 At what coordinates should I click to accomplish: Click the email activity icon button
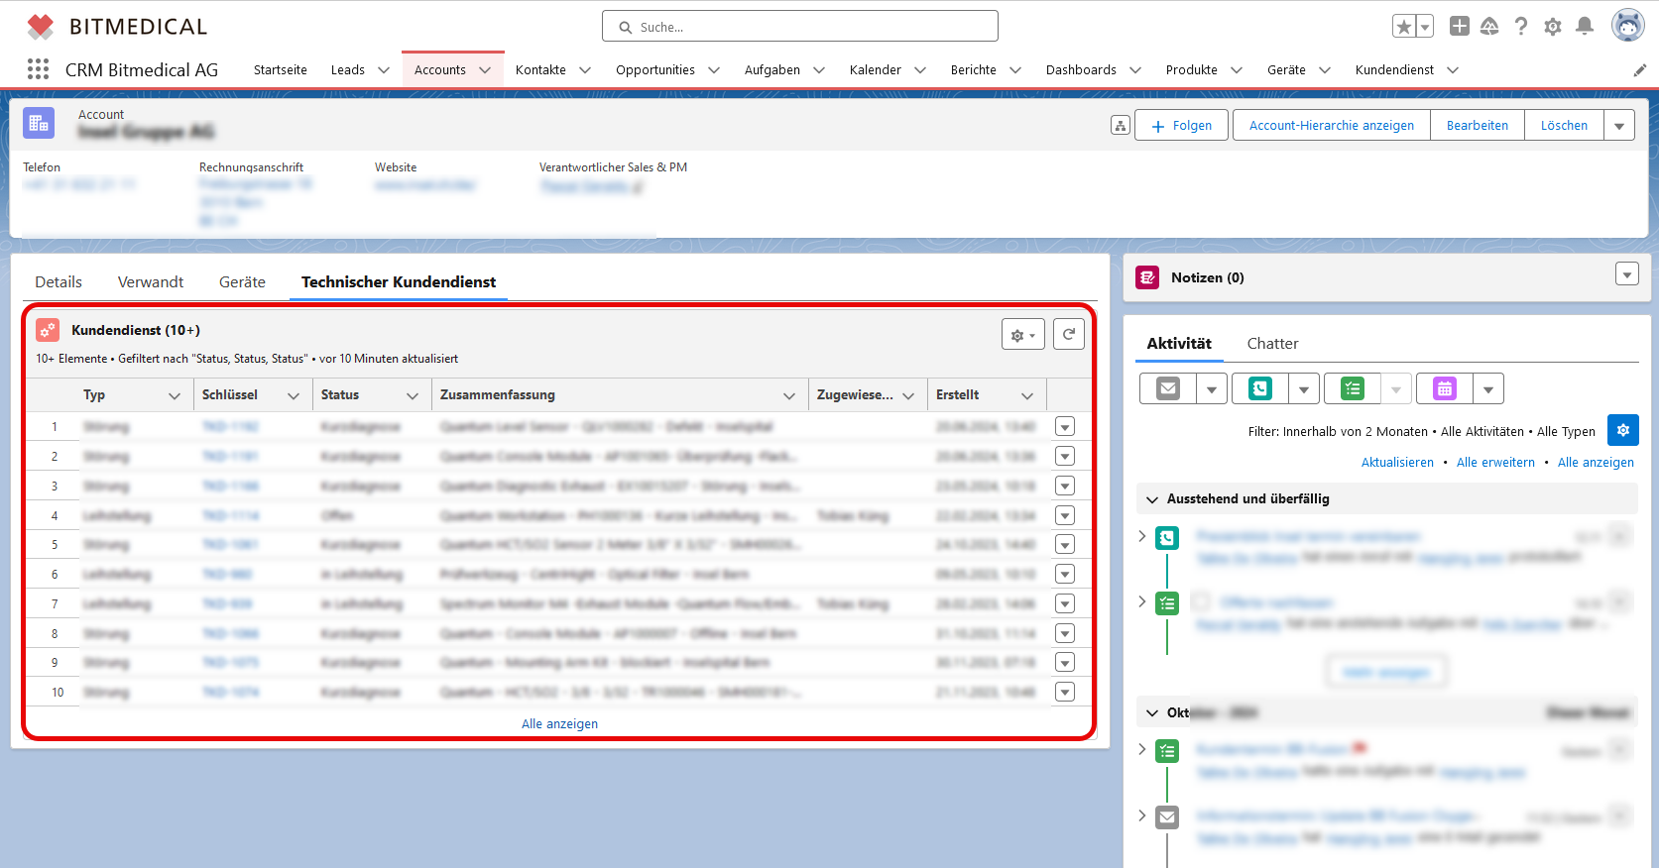pyautogui.click(x=1168, y=388)
